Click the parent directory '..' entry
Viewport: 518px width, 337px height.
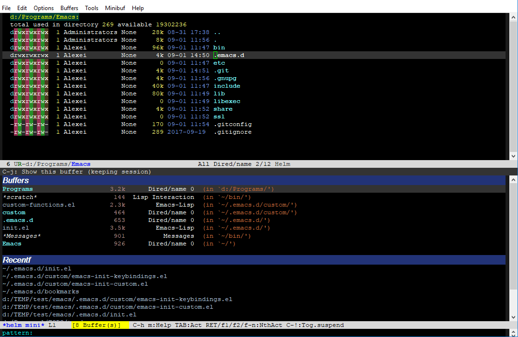[x=217, y=32]
